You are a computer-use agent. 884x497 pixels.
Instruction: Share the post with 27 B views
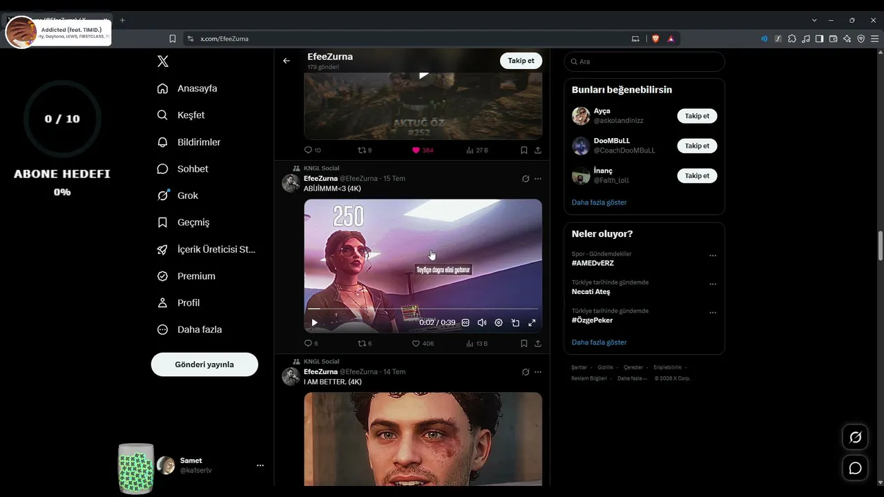538,150
